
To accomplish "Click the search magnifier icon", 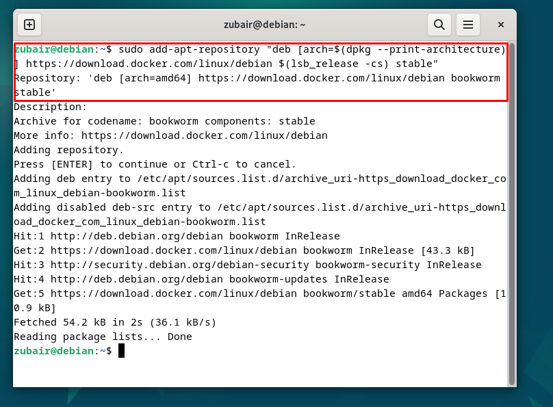I will (438, 25).
